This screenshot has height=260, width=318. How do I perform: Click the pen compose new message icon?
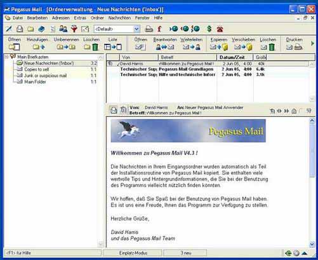click(9, 29)
